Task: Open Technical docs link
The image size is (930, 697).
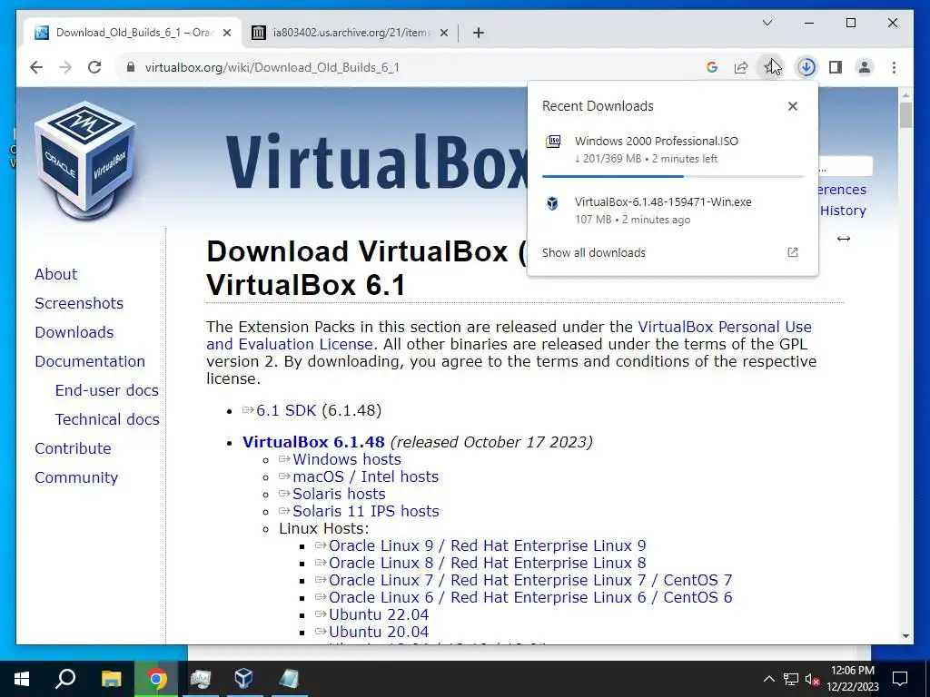Action: click(x=107, y=419)
